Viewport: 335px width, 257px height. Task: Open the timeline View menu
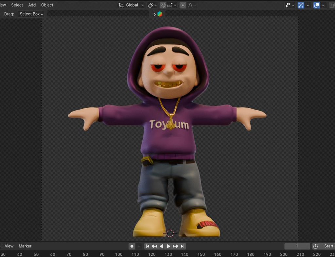(9, 246)
